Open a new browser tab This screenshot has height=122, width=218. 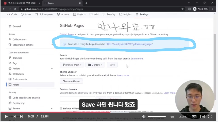(x=86, y=3)
